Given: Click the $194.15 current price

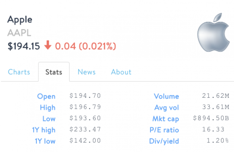Looking at the screenshot, I should click(24, 46).
